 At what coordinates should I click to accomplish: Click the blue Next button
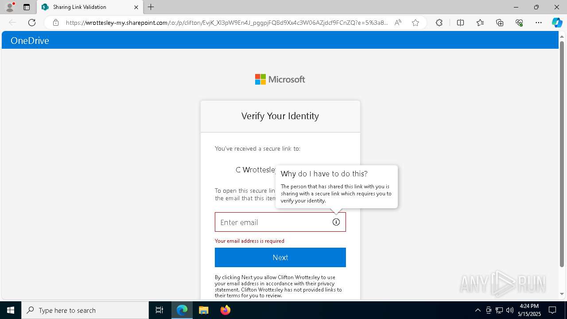[x=280, y=257]
